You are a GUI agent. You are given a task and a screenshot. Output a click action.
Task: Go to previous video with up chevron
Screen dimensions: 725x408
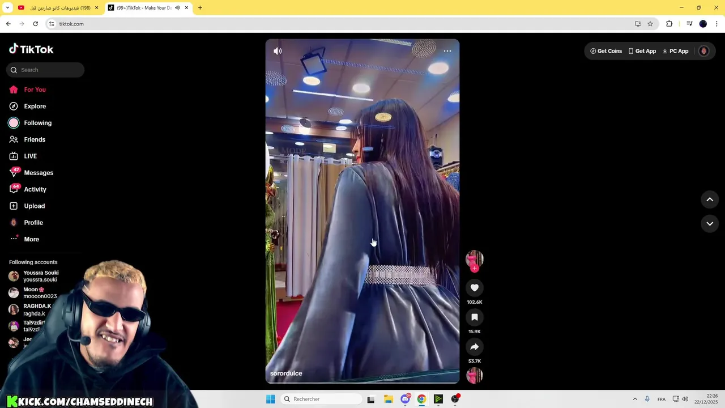pos(710,199)
